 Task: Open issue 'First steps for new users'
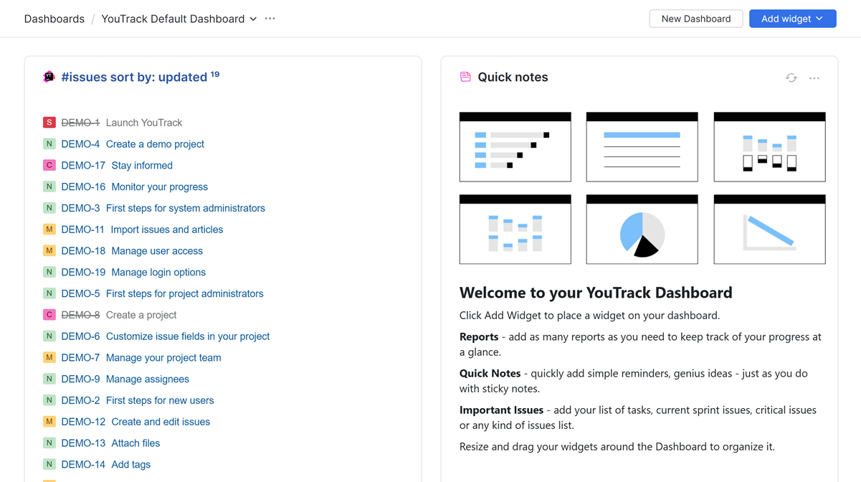click(x=160, y=400)
